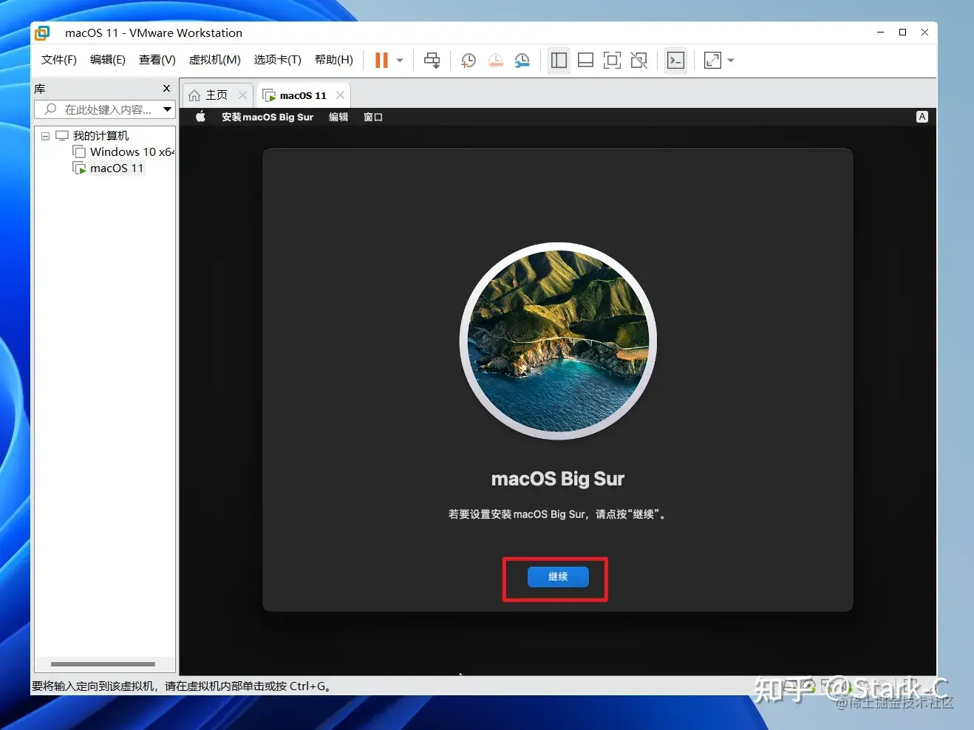Open the 帮助(H) menu
Screen dimensions: 974x730
[334, 60]
